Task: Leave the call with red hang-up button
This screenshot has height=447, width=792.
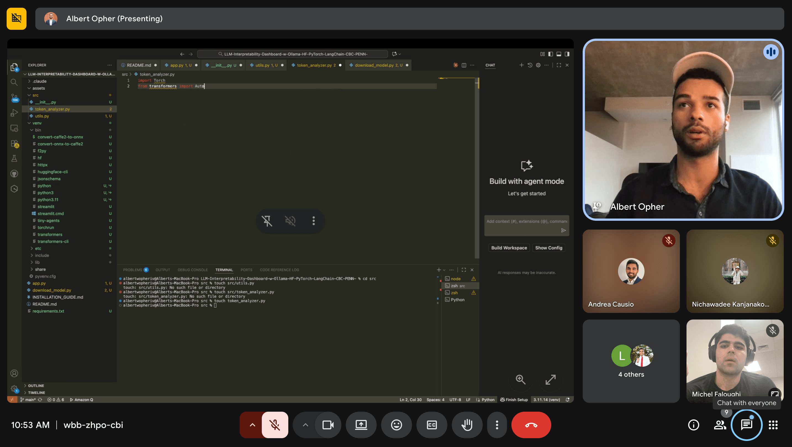Action: tap(531, 425)
